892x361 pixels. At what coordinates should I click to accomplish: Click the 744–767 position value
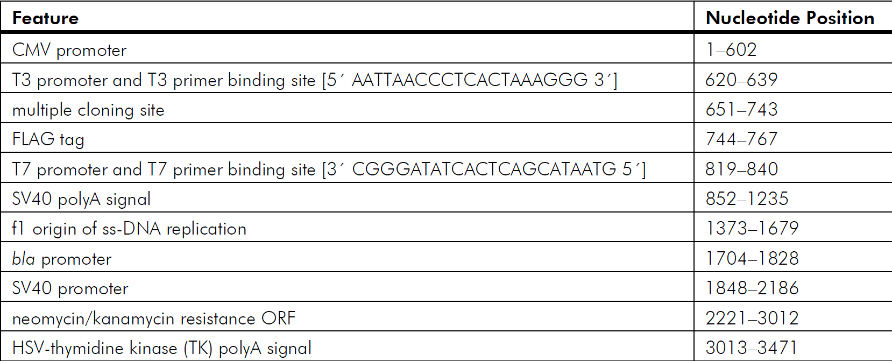[741, 139]
